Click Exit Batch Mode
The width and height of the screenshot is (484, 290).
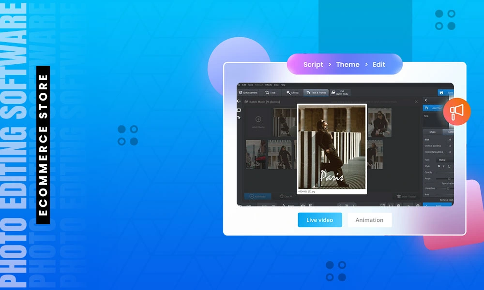[x=340, y=92]
